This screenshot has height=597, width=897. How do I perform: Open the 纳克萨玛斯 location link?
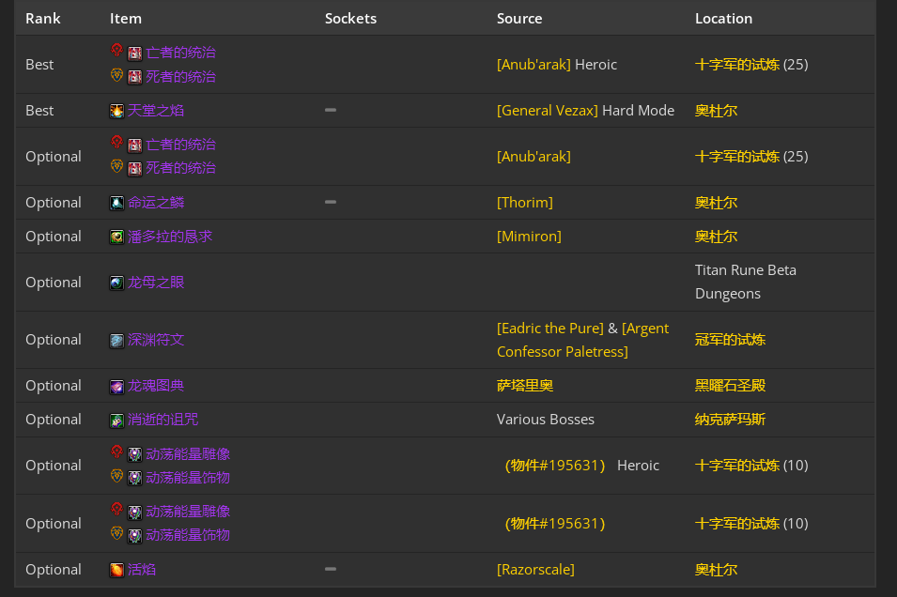click(730, 420)
